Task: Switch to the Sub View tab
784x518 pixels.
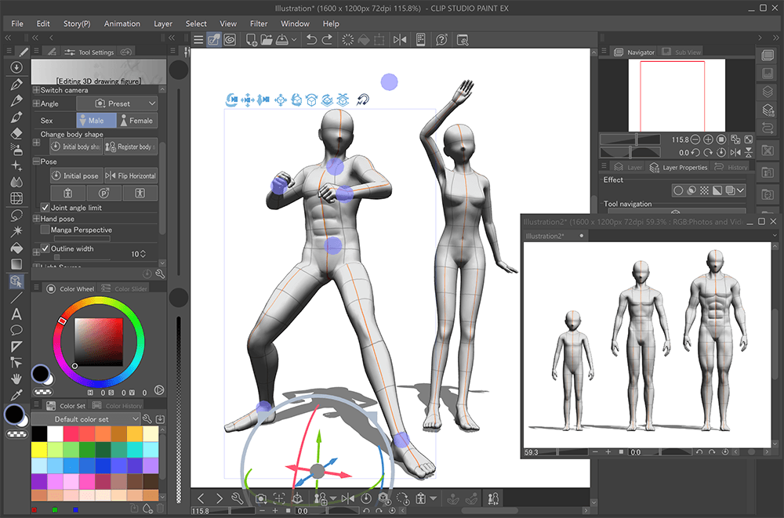Action: click(682, 52)
